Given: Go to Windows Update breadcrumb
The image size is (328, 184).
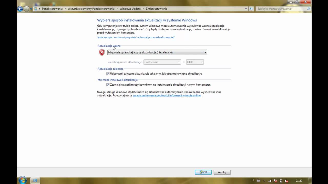Looking at the screenshot, I should [130, 9].
